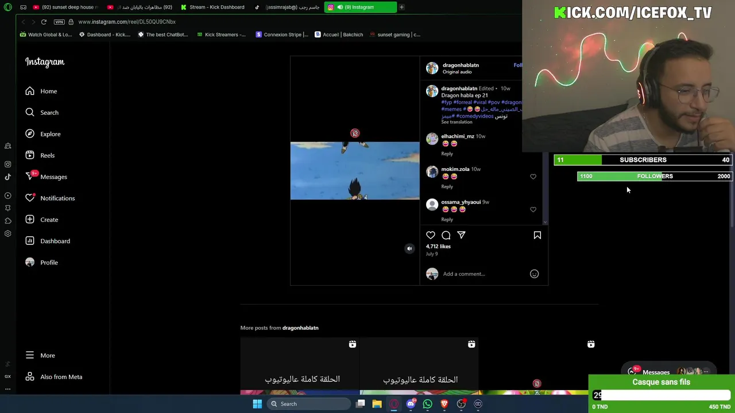
Task: Save the reel with bookmark icon
Action: pos(537,235)
